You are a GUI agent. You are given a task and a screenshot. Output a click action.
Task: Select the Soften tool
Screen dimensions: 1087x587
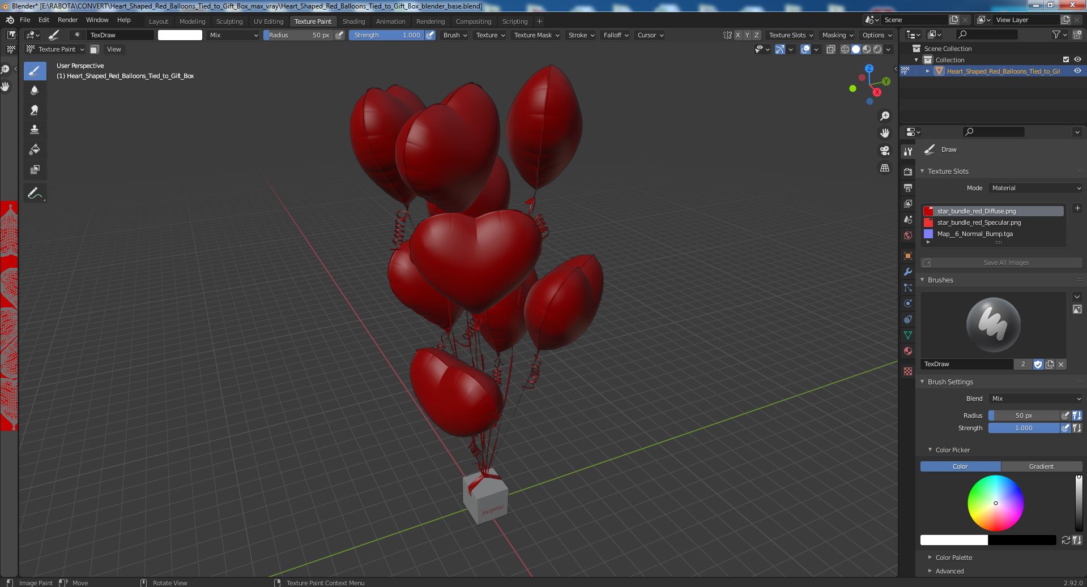click(x=35, y=91)
